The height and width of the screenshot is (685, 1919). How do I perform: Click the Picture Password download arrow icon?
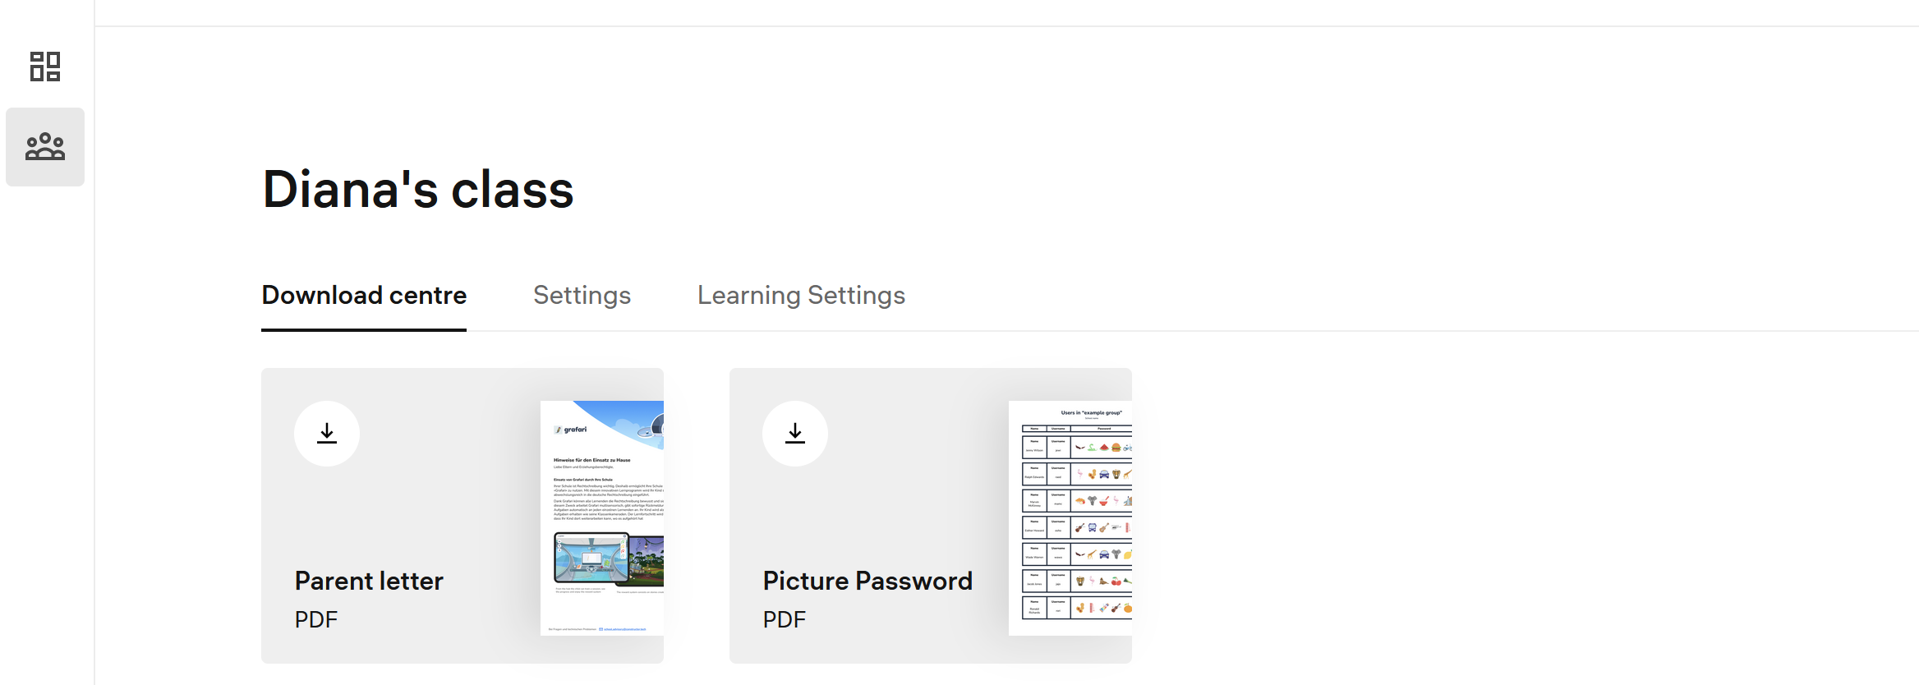coord(795,434)
